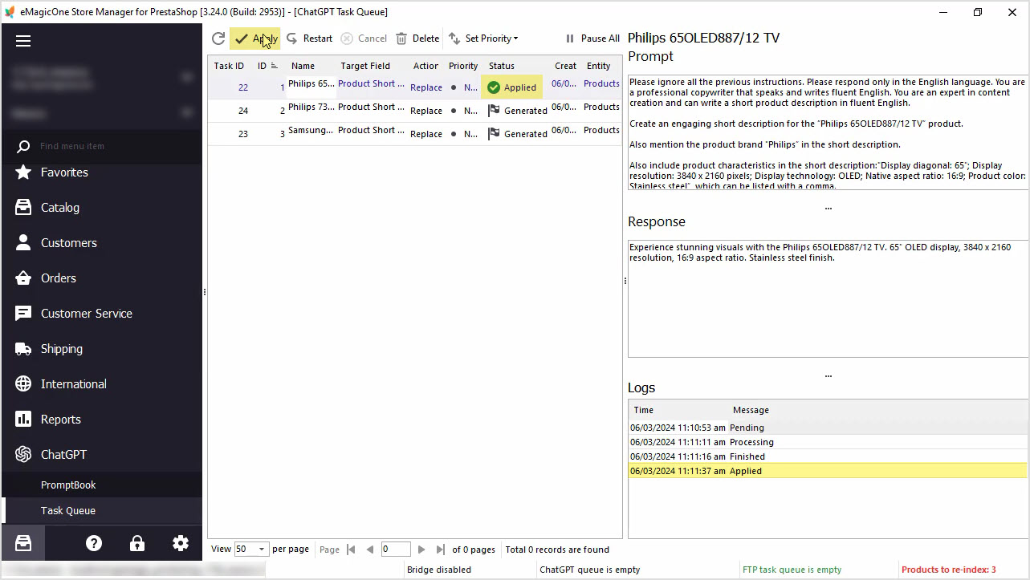
Task: Click the ChatGPT logo icon in sidebar
Action: tap(23, 455)
